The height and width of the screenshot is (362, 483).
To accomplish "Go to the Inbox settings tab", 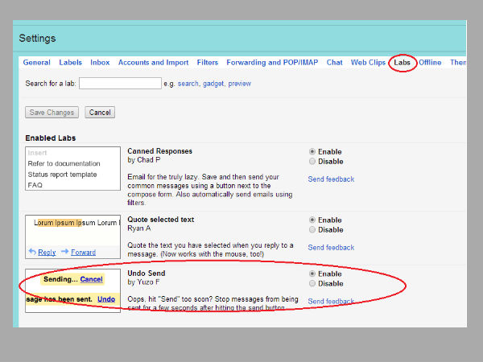I will coord(100,63).
